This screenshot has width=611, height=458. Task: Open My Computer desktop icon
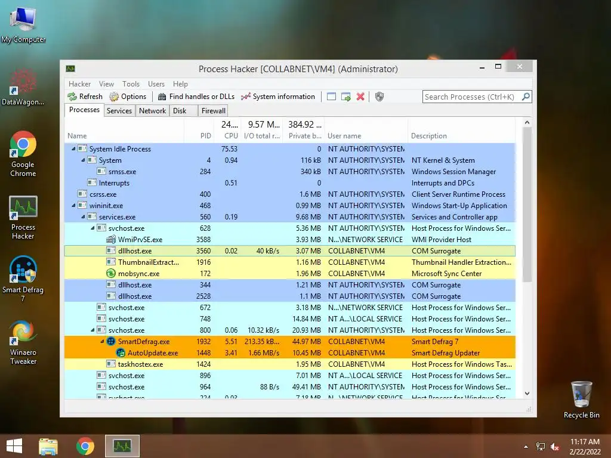pos(23,25)
